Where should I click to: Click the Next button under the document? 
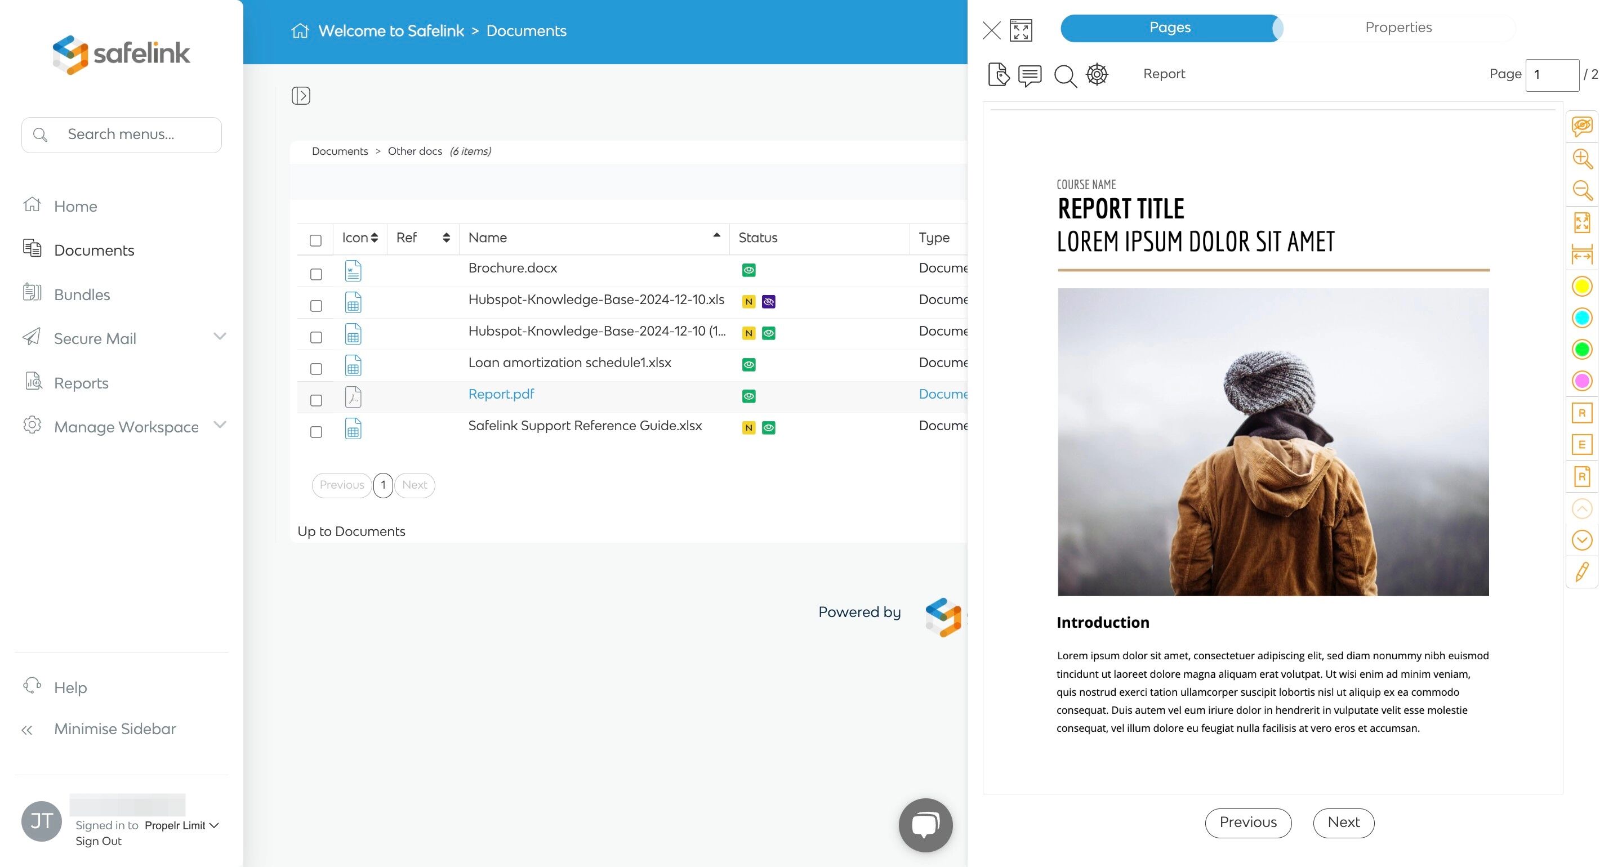coord(1343,822)
